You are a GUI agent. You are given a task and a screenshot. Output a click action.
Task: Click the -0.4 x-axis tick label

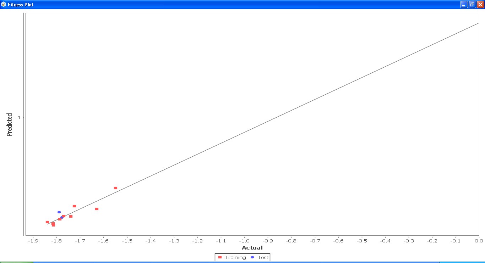point(385,241)
